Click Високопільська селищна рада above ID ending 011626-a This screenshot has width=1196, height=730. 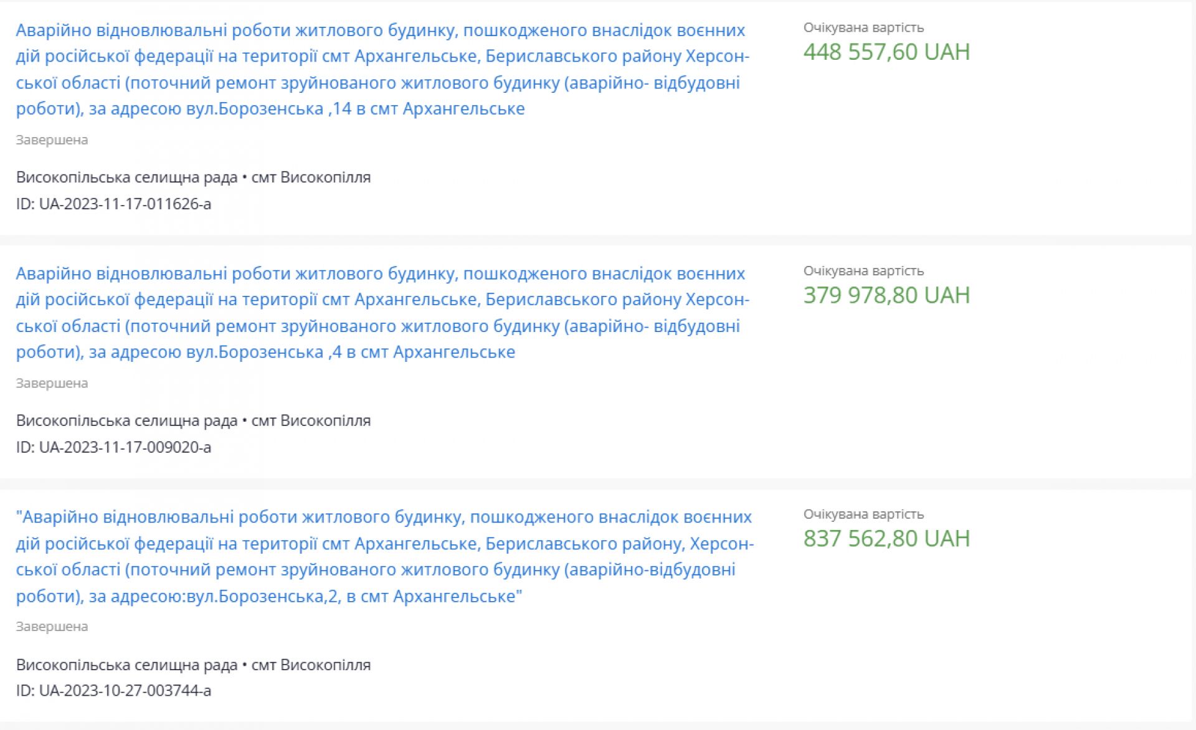click(x=126, y=178)
